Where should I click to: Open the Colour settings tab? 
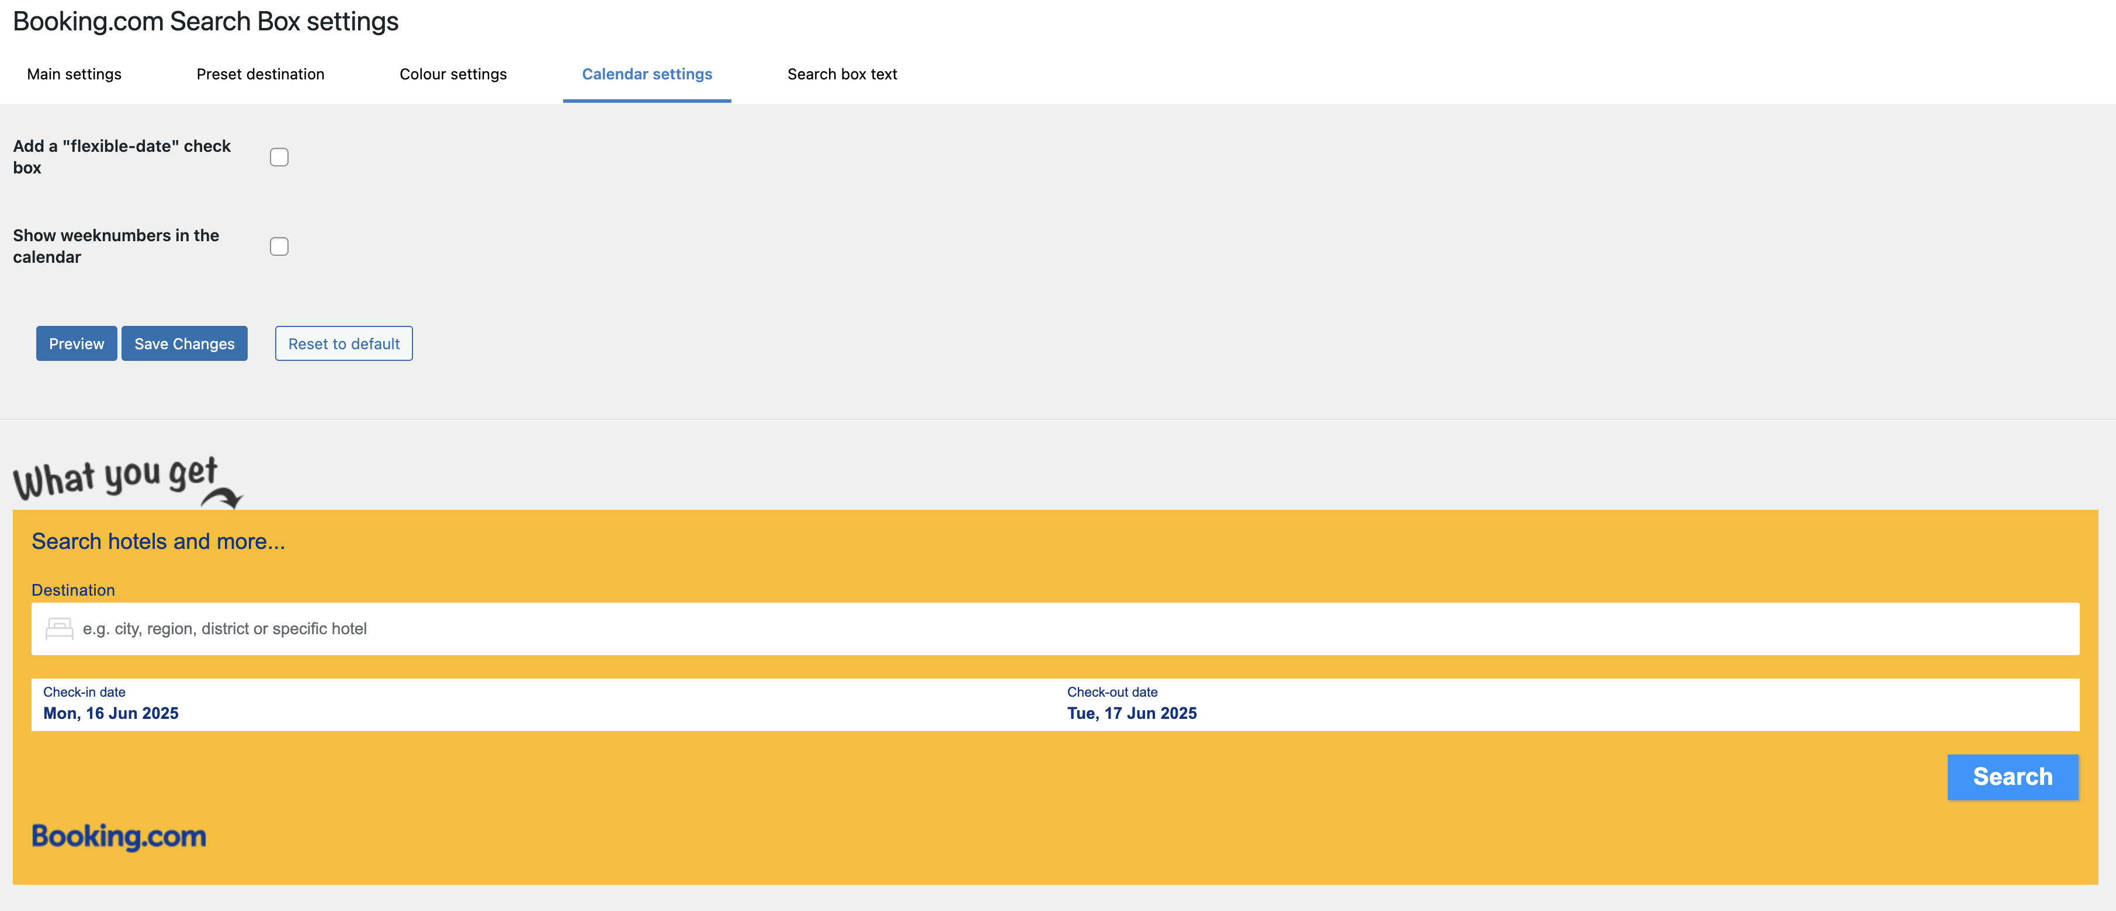tap(453, 74)
